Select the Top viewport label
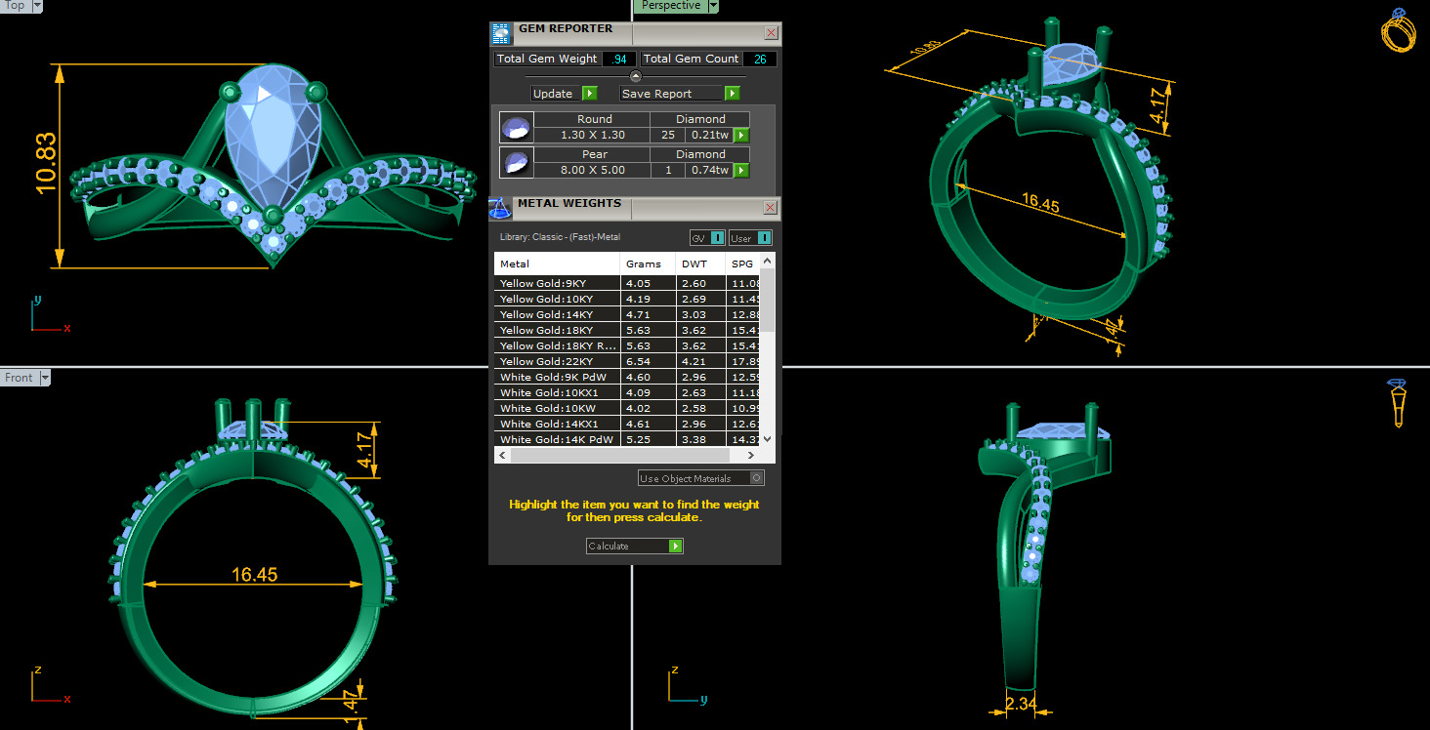Image resolution: width=1430 pixels, height=730 pixels. pyautogui.click(x=16, y=6)
